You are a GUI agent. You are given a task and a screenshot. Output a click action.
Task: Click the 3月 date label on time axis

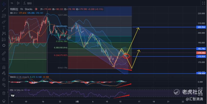(x=77, y=102)
